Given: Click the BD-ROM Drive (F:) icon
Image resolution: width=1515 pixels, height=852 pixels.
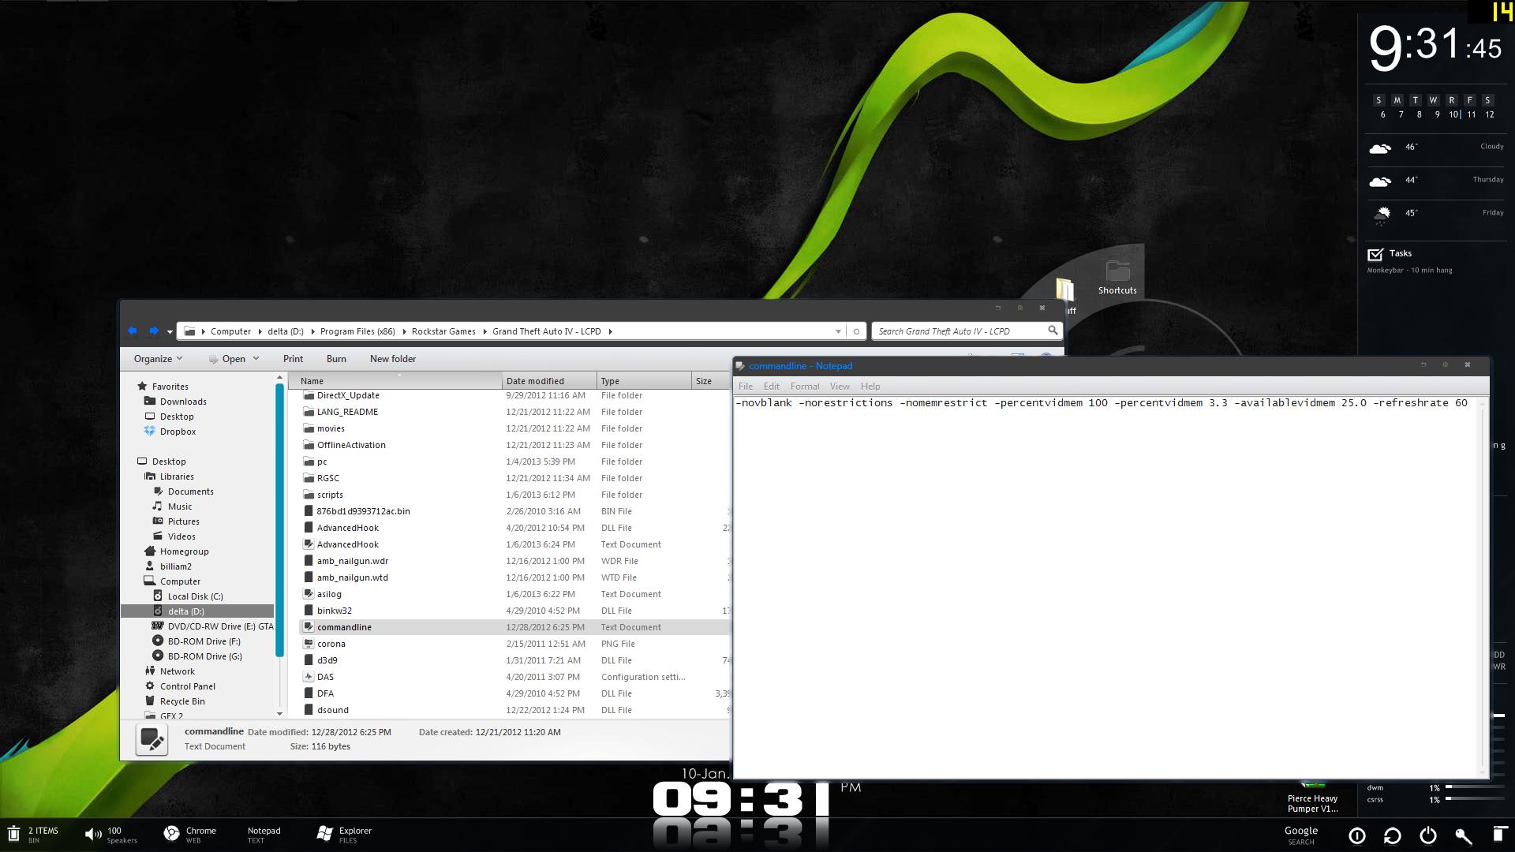Looking at the screenshot, I should pyautogui.click(x=158, y=641).
